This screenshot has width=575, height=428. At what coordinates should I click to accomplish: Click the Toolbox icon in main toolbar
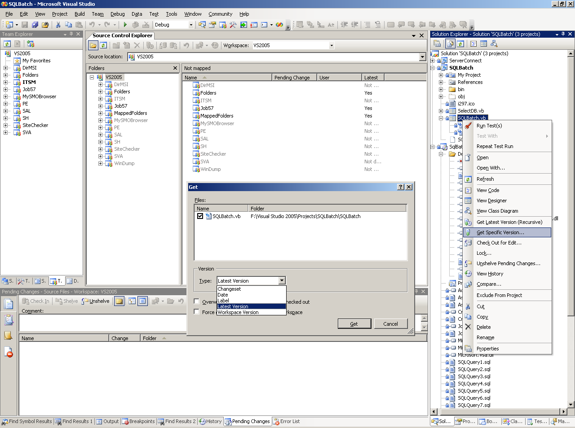(233, 25)
